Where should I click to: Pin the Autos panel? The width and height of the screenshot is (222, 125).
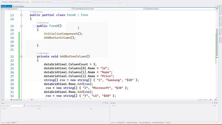point(105,103)
